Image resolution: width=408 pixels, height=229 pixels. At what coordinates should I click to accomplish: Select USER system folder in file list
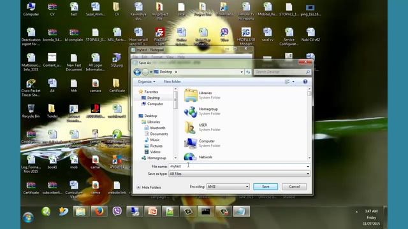click(202, 127)
